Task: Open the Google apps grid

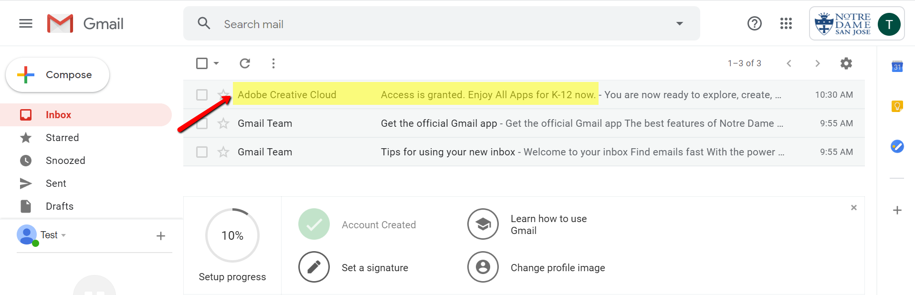Action: point(786,23)
